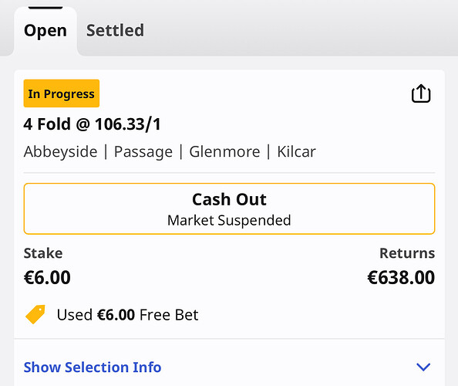Click the yellow free bet tag icon
This screenshot has width=458, height=386.
coord(35,314)
